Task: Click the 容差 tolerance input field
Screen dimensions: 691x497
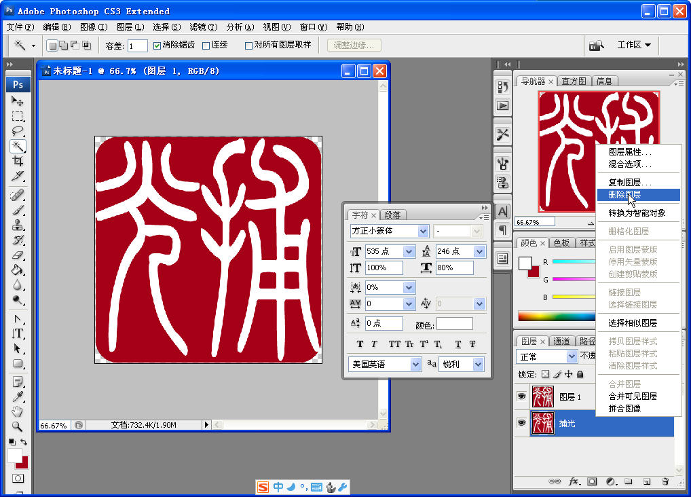Action: 136,45
